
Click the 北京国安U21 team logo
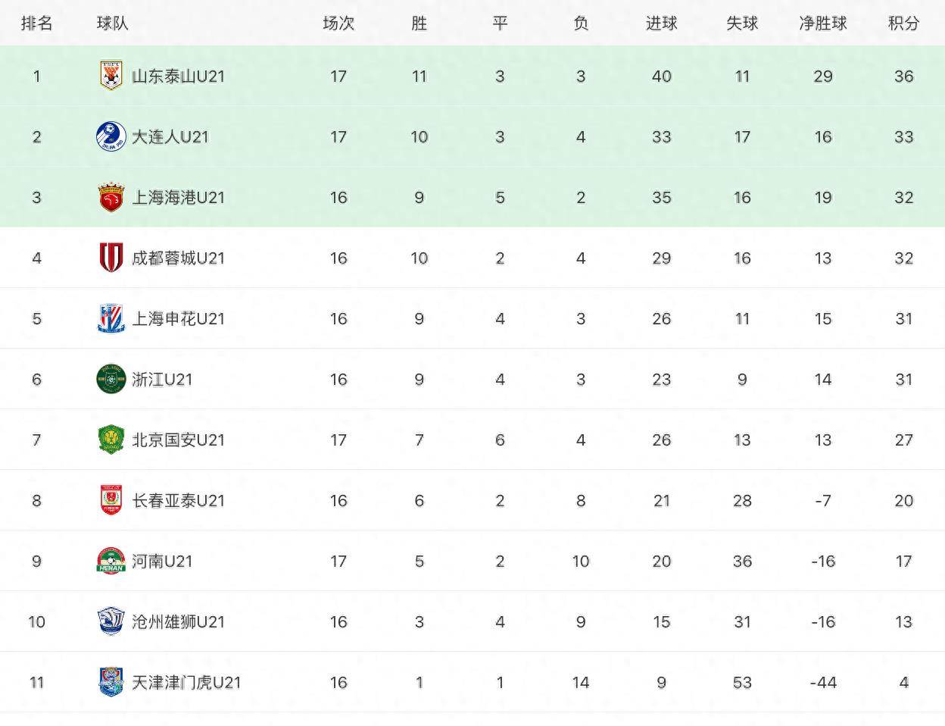click(x=111, y=440)
